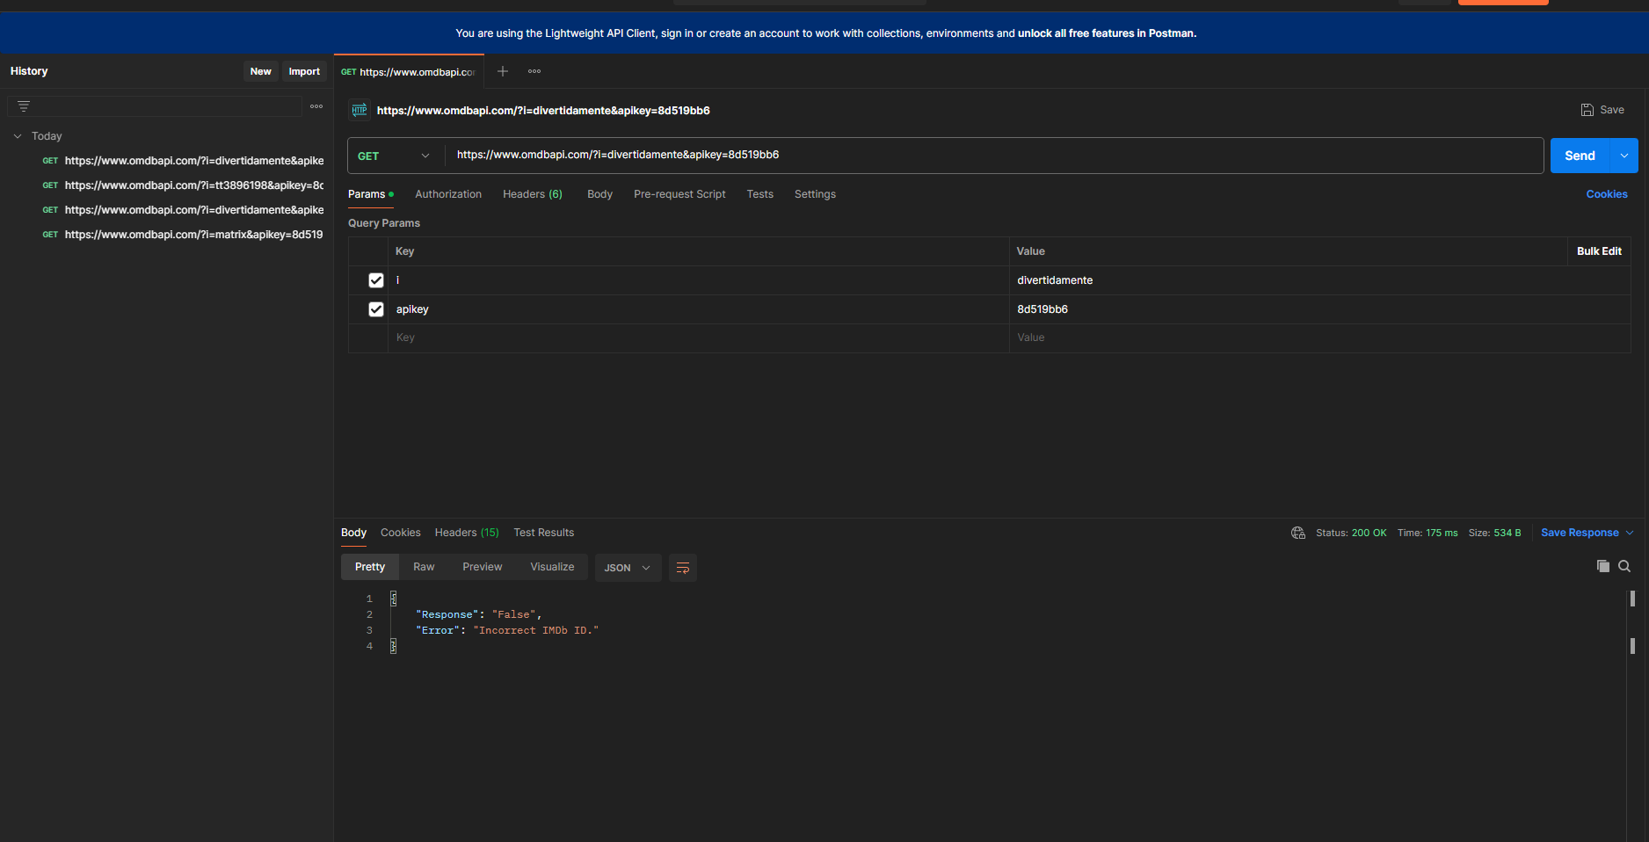Switch response view to Pretty
The height and width of the screenshot is (842, 1649).
pos(370,567)
